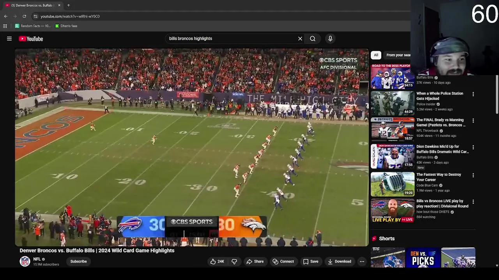This screenshot has height=280, width=499.
Task: Open the DEN vs. BUF PICKS short
Action: 423,257
